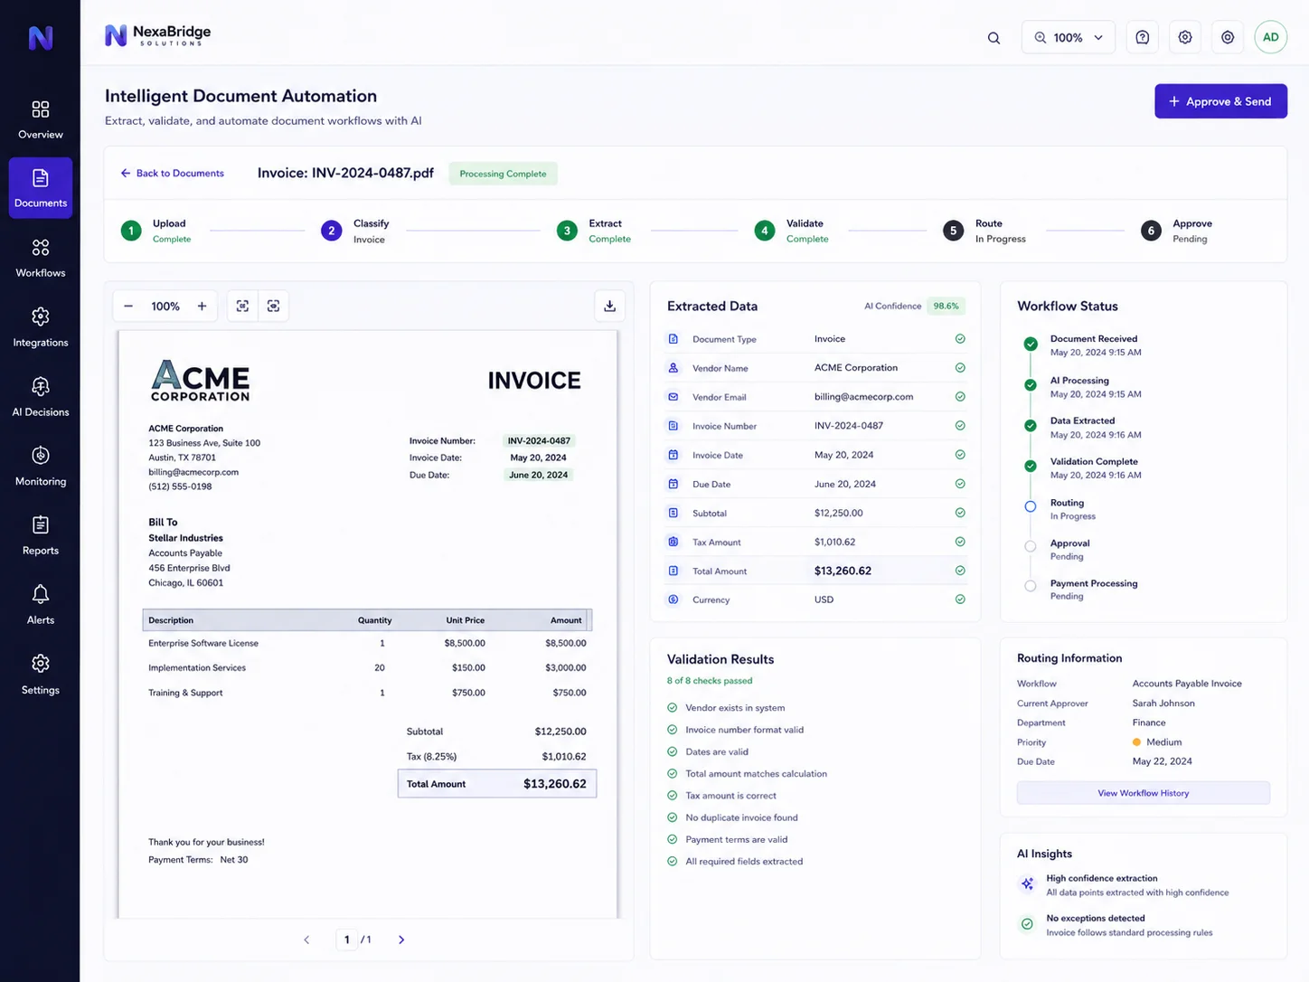Click the fit-to-page viewer icon
This screenshot has height=982, width=1309.
[x=274, y=306]
